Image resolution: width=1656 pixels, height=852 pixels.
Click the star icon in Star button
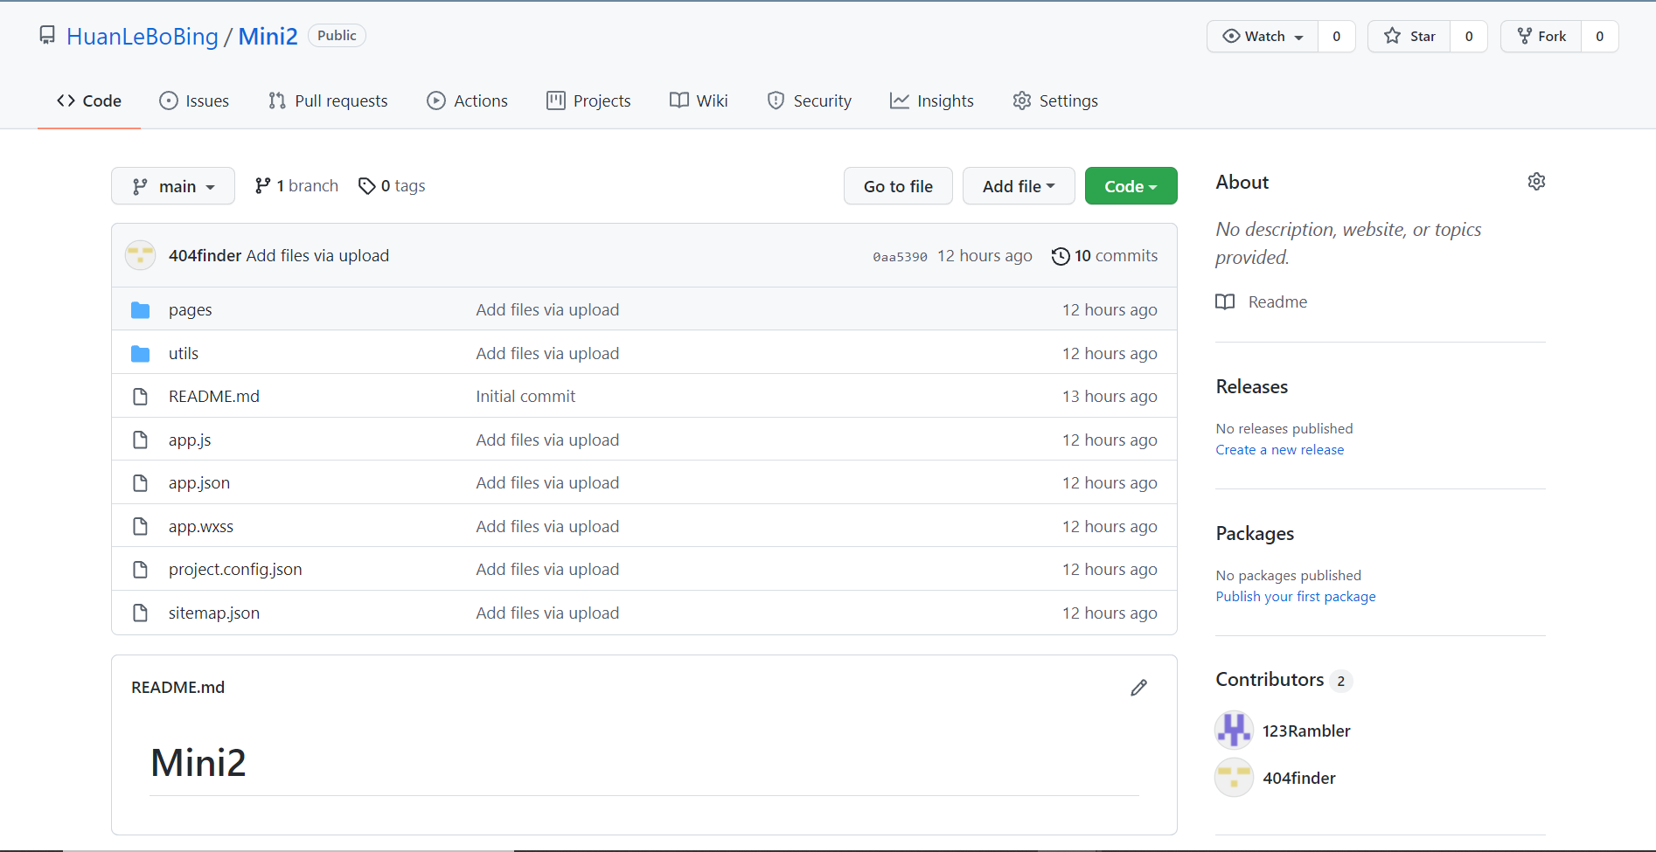tap(1392, 36)
